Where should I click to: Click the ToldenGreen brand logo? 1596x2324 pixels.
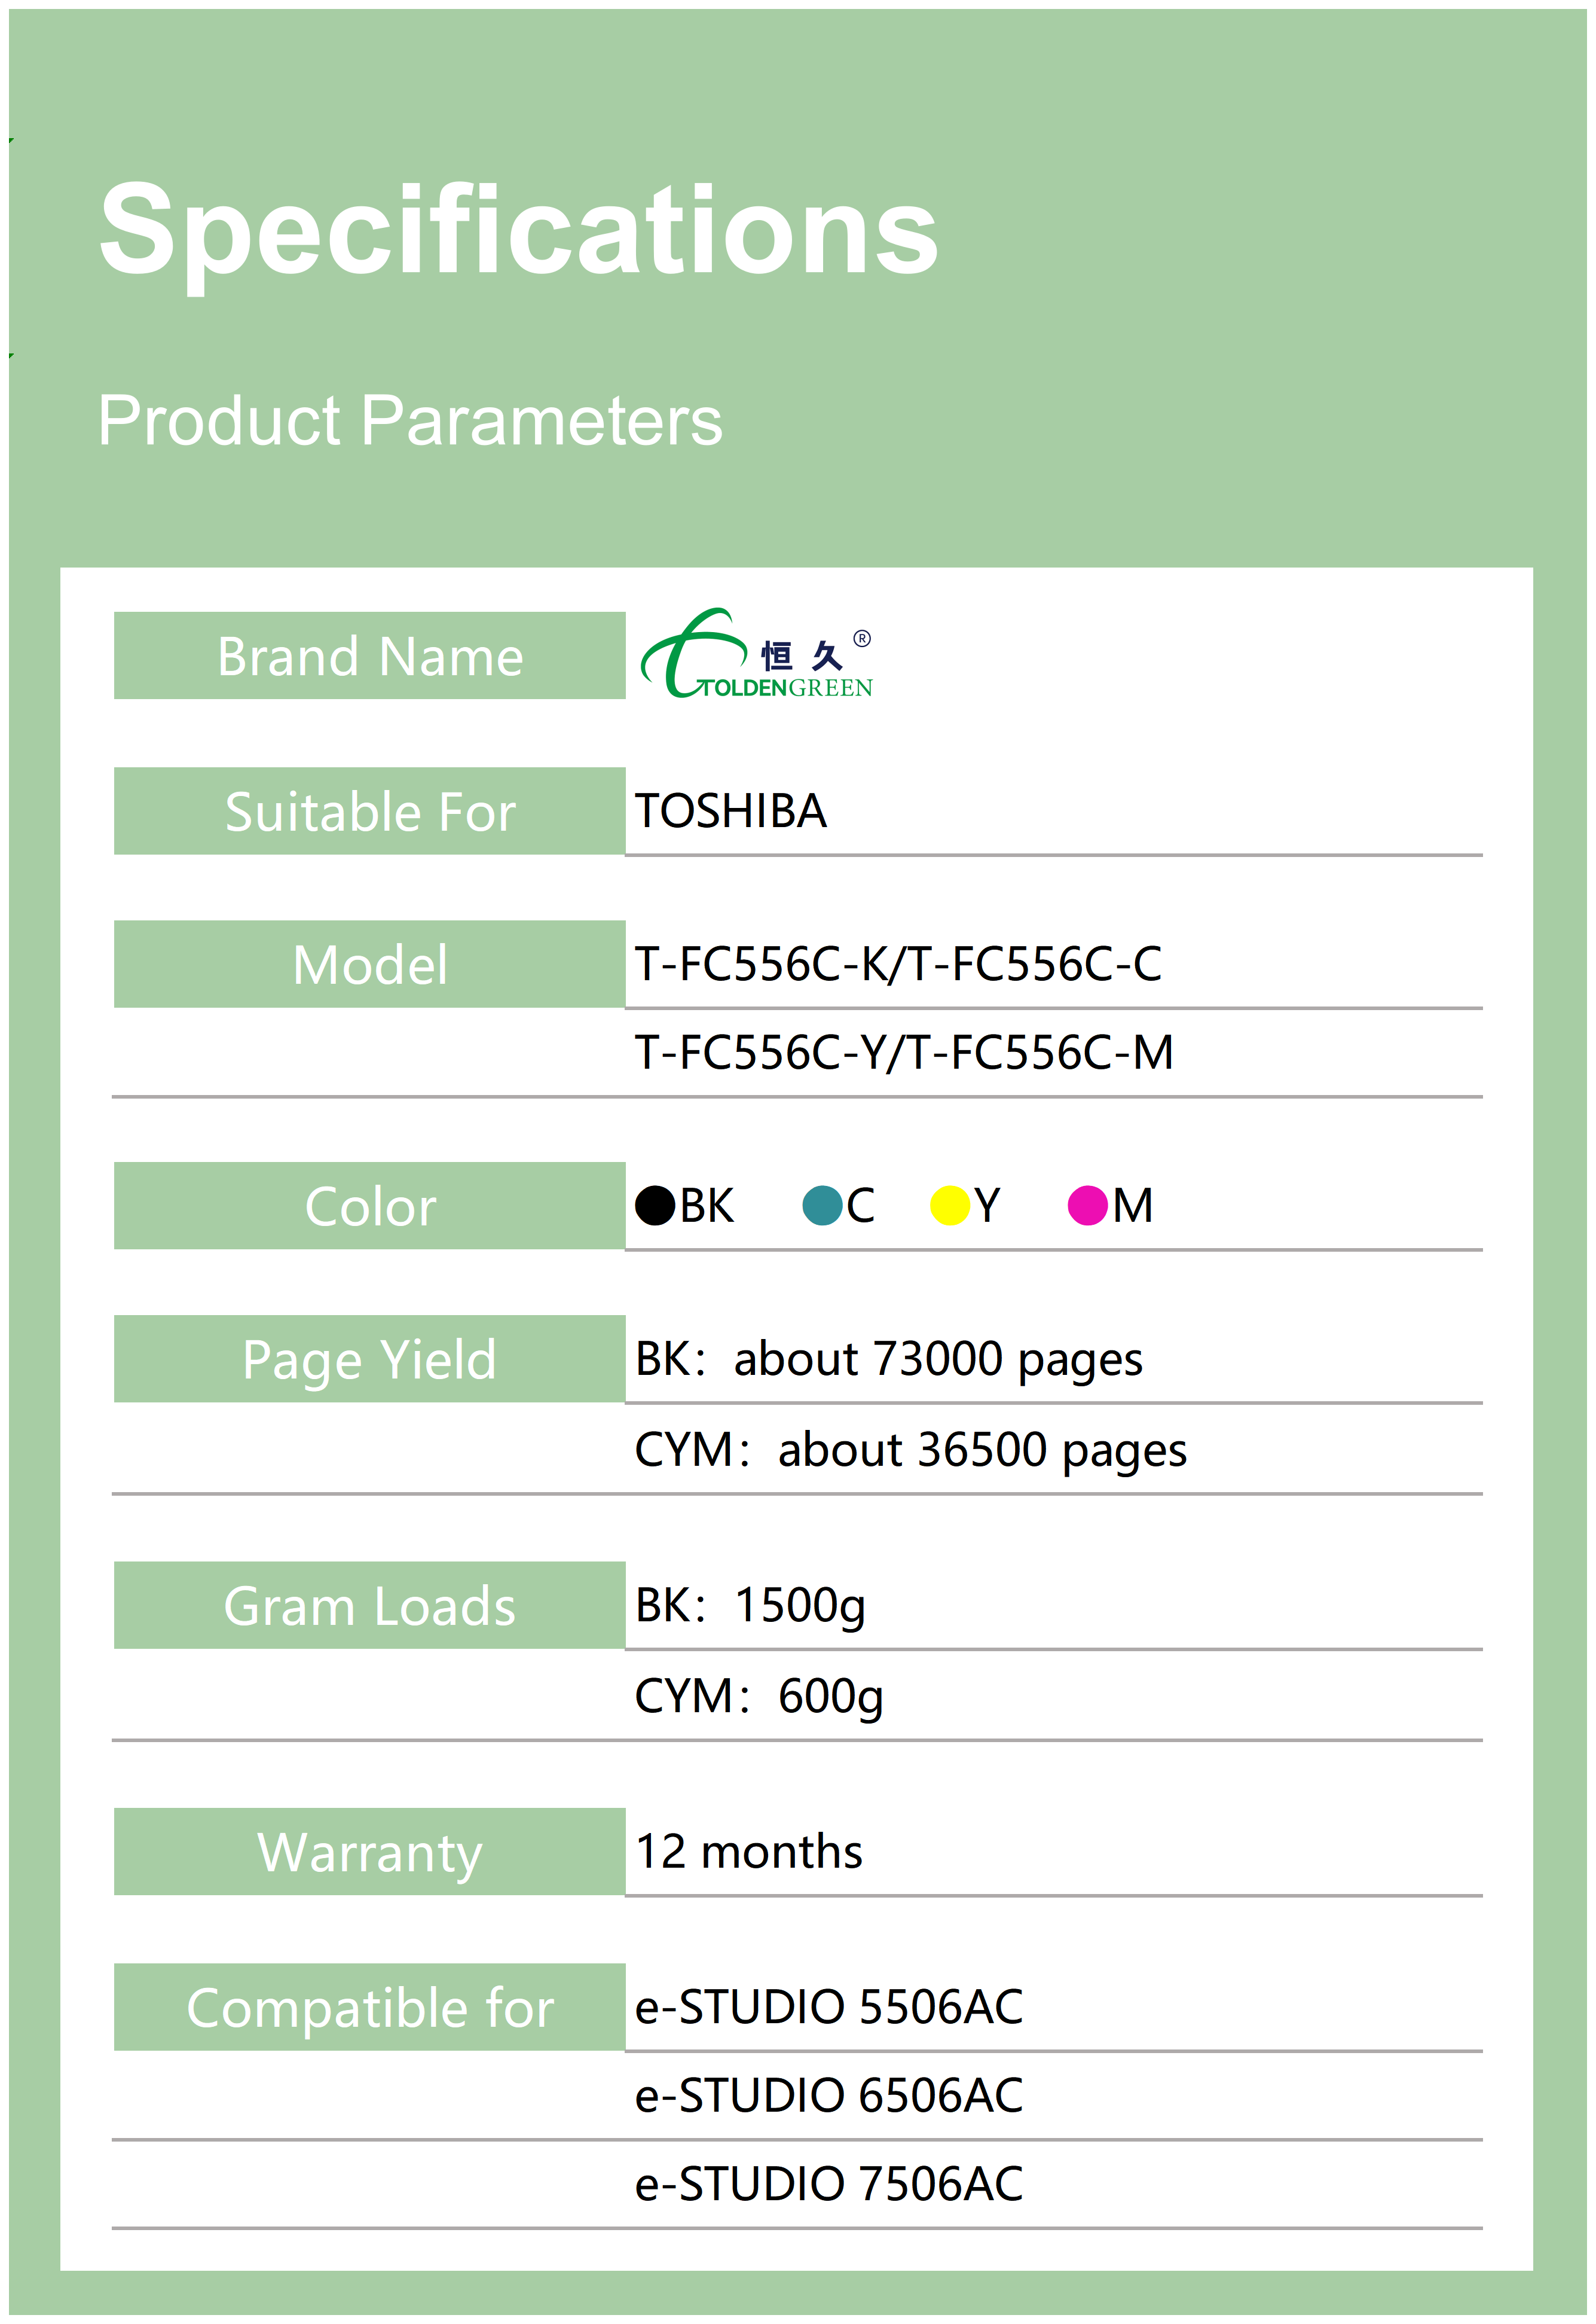(755, 655)
